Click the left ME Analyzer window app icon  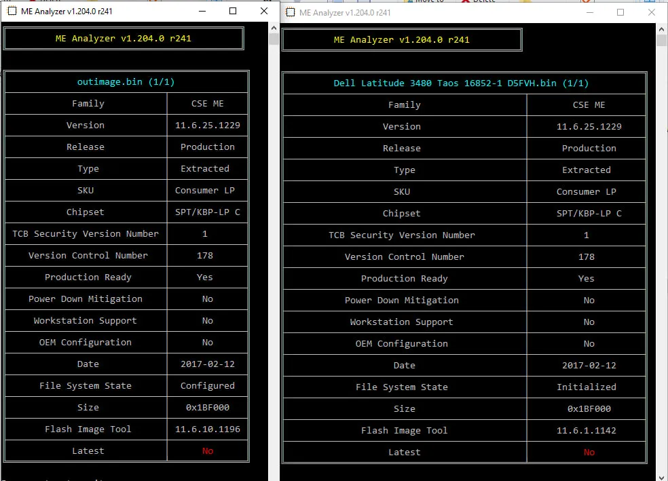(12, 11)
